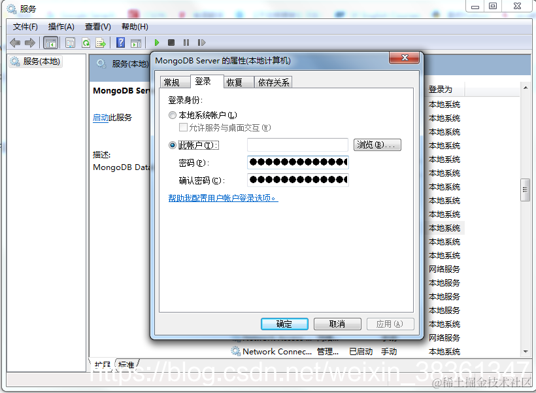The width and height of the screenshot is (536, 393).
Task: Click the Back navigation arrow
Action: click(x=15, y=43)
